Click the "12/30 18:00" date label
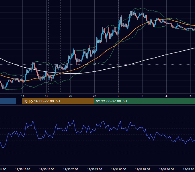The height and width of the screenshot is (172, 195). [x=47, y=169]
